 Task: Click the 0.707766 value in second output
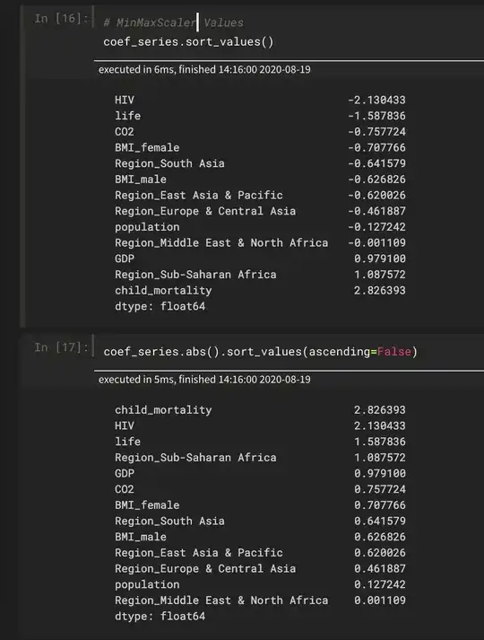click(380, 505)
